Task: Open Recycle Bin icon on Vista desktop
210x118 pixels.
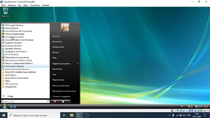Action: pos(6,12)
